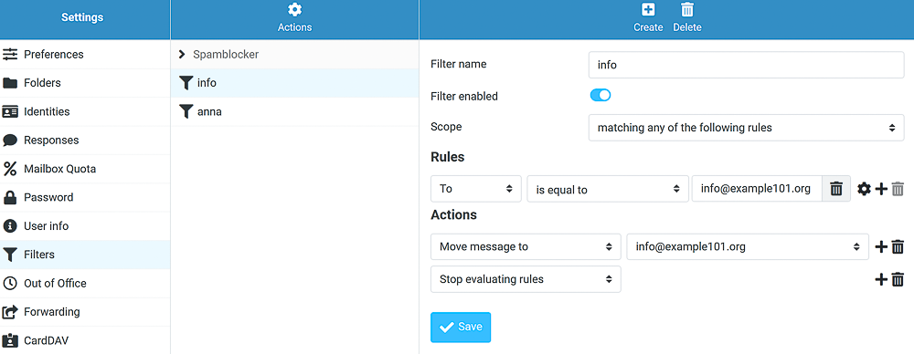Open CardDAV settings section

pyautogui.click(x=85, y=340)
